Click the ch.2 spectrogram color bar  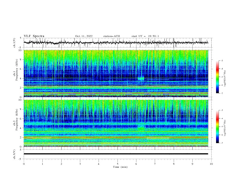tap(217, 127)
